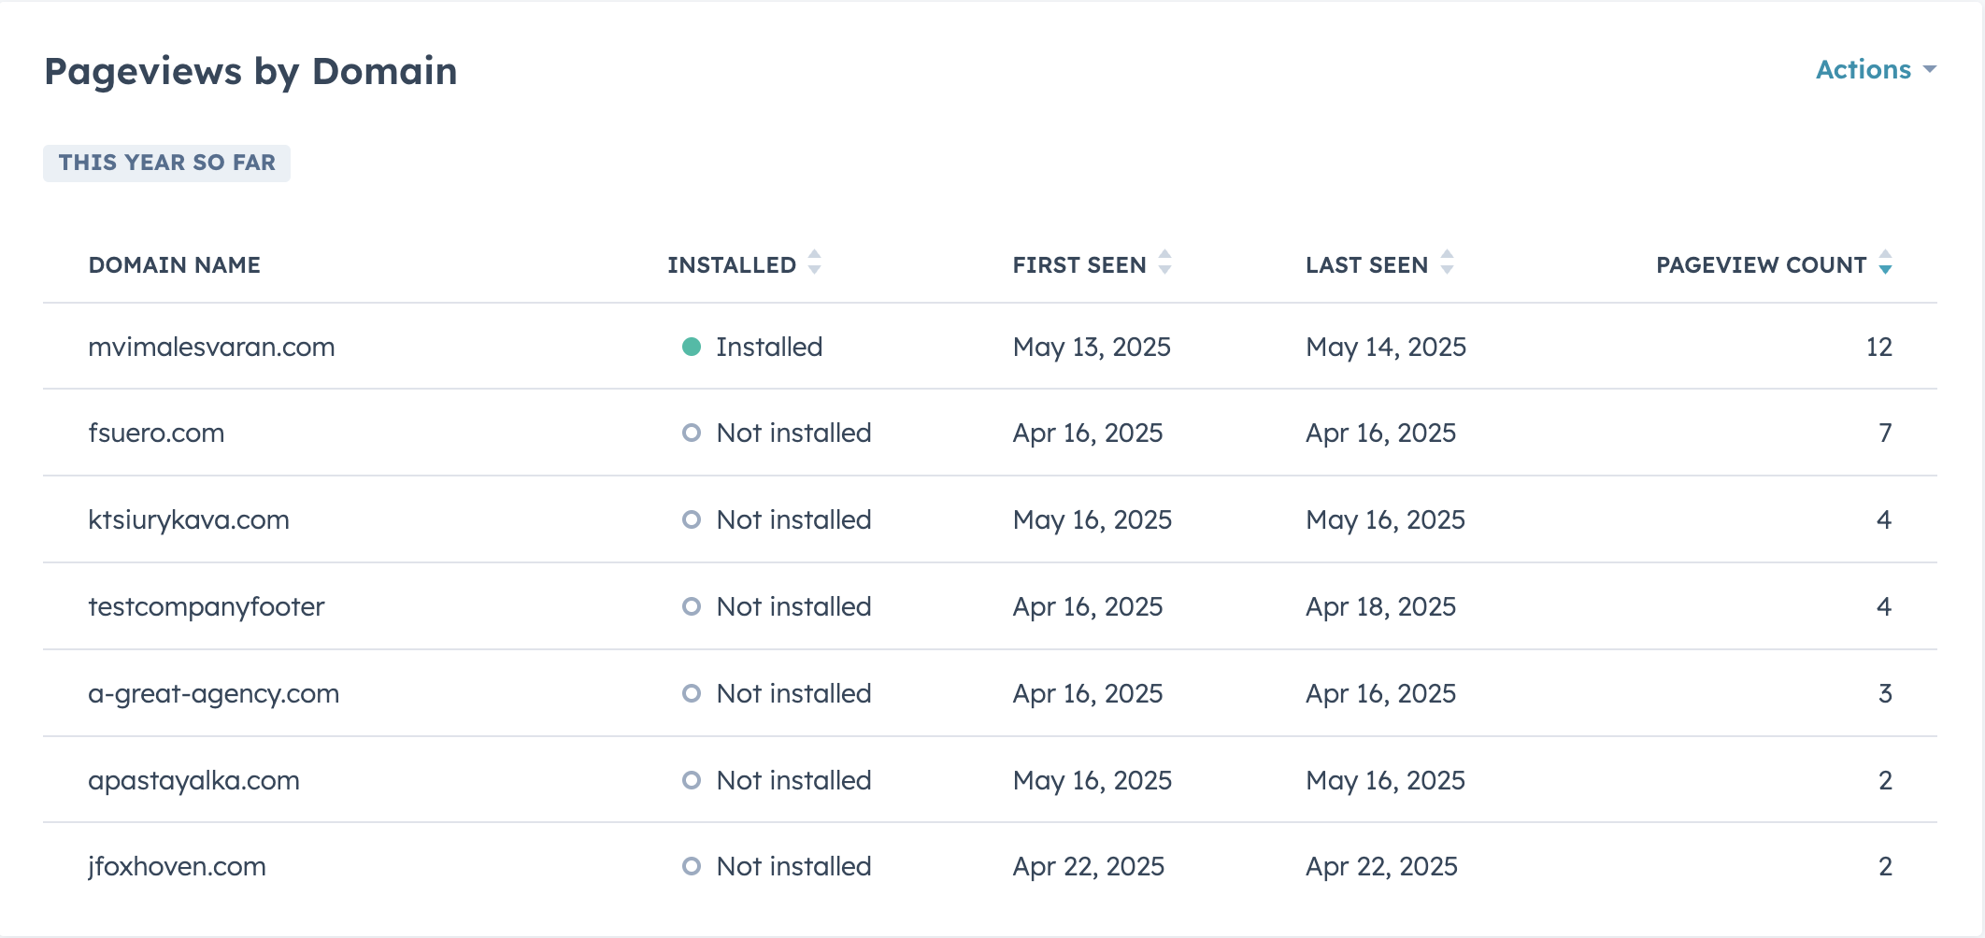Viewport: 1985px width, 938px height.
Task: Click the Last Seen header label
Action: click(x=1366, y=265)
